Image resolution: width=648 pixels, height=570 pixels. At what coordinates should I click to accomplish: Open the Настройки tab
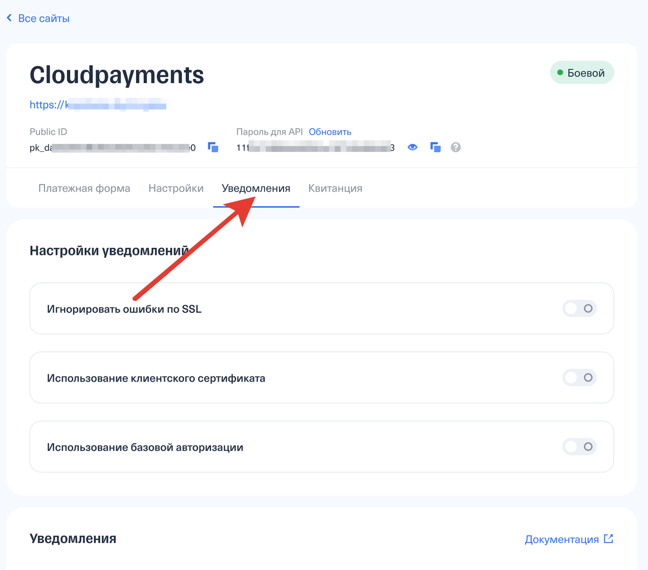pyautogui.click(x=176, y=188)
